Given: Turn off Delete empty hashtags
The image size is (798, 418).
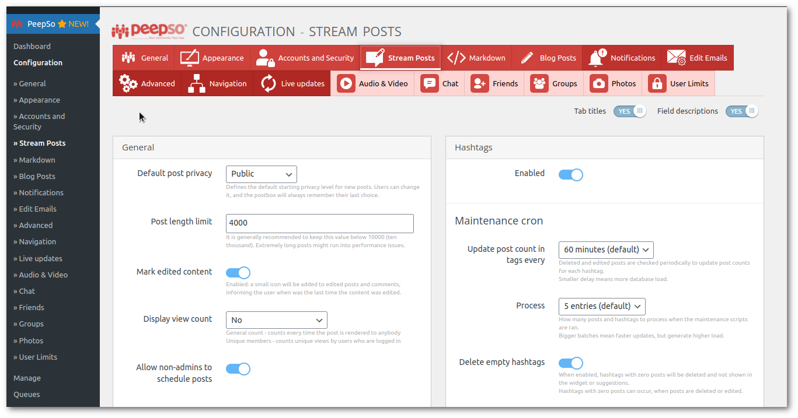Looking at the screenshot, I should pyautogui.click(x=571, y=363).
